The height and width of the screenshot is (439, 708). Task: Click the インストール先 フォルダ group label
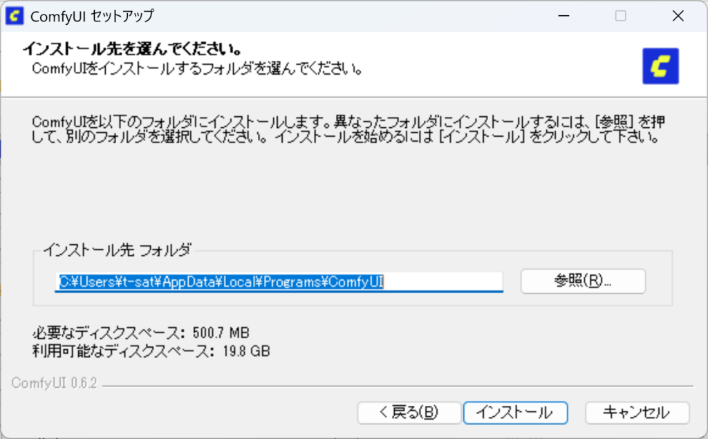point(116,250)
